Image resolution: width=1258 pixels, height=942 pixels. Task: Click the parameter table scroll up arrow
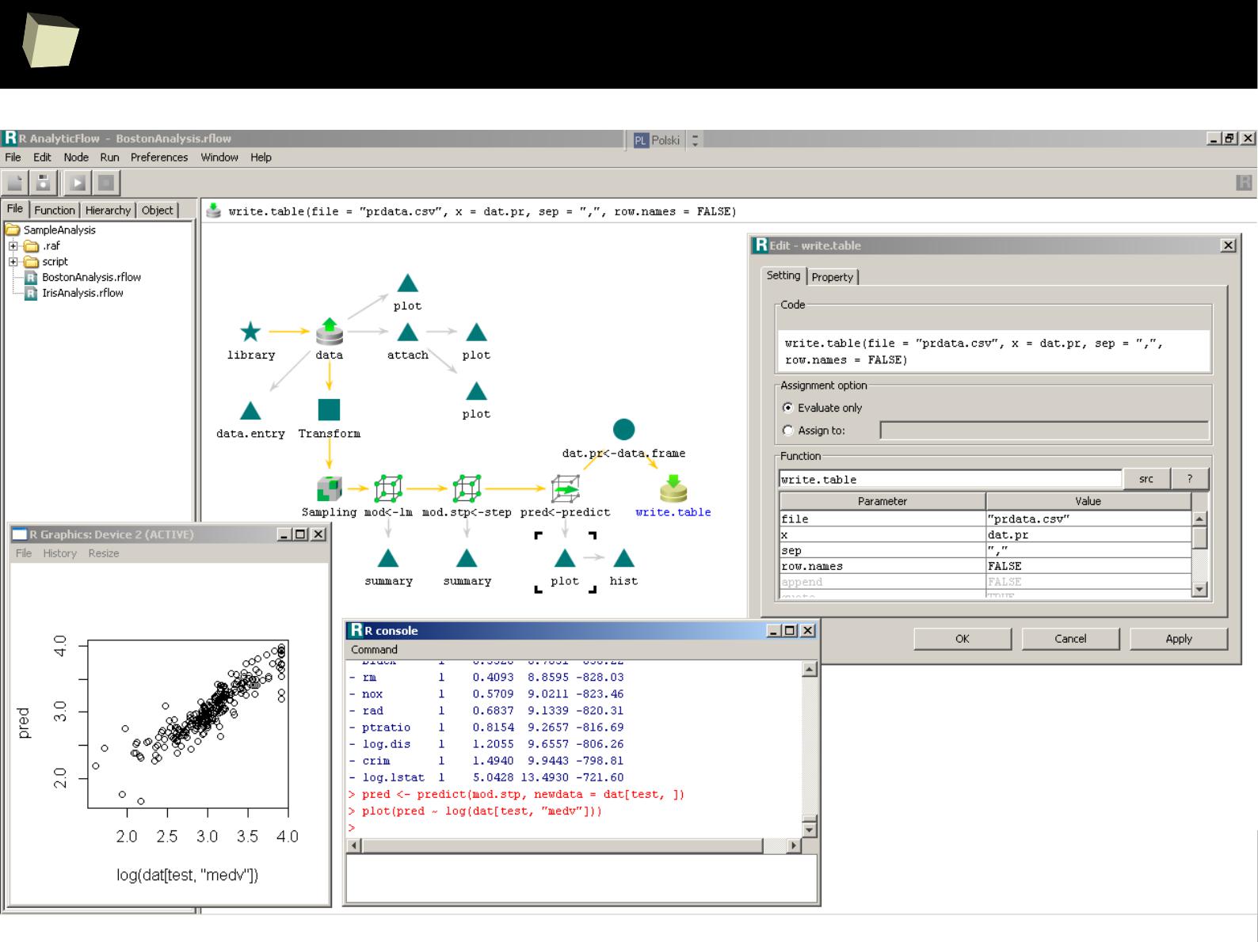tap(1199, 518)
